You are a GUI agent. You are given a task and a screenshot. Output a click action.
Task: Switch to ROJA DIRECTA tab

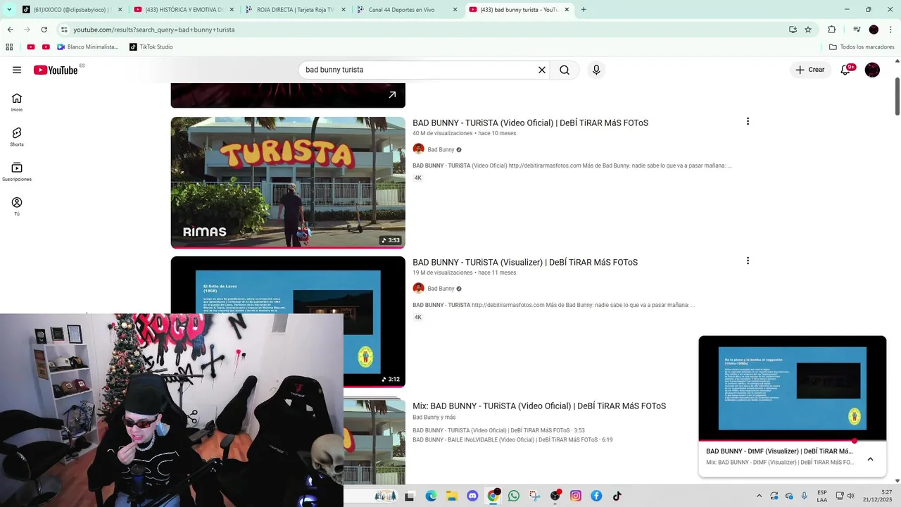coord(296,10)
